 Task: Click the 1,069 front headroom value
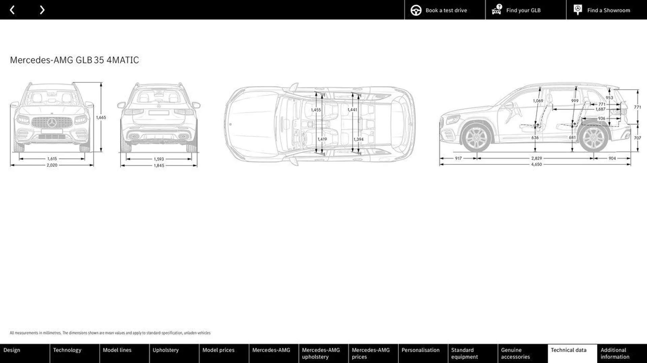point(538,101)
